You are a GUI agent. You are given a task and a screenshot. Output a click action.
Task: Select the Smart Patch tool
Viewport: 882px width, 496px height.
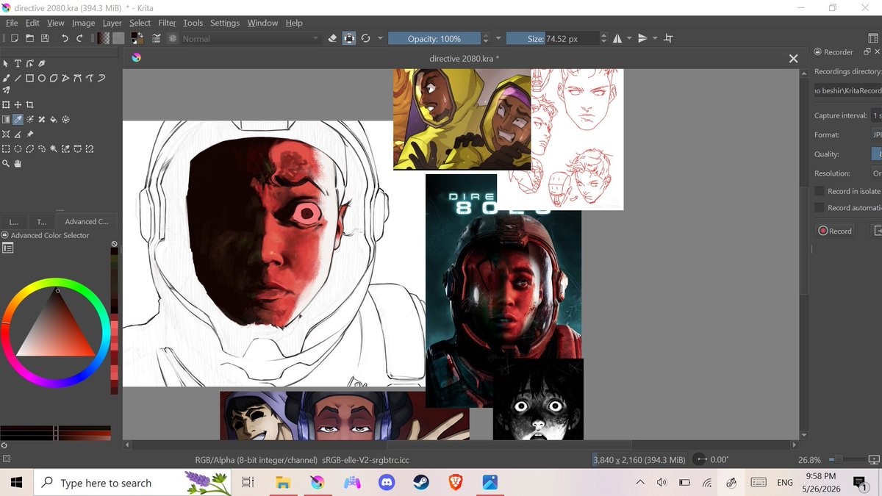pyautogui.click(x=41, y=120)
